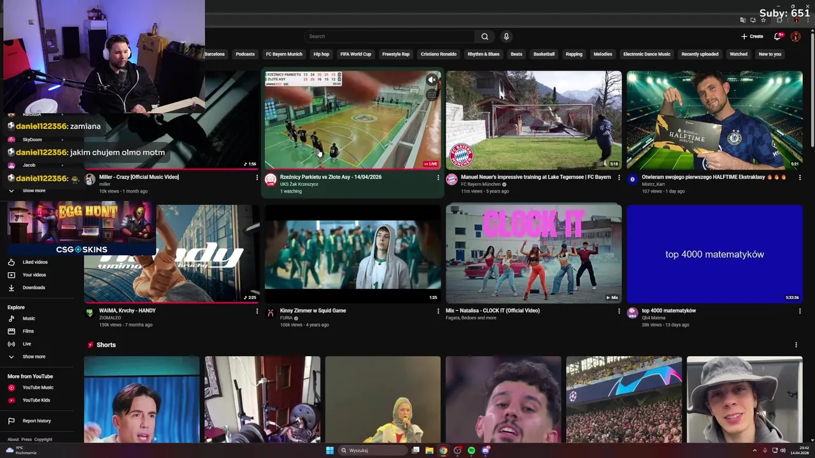The width and height of the screenshot is (815, 458).
Task: Open the FC Bayern München channel link
Action: tap(481, 184)
